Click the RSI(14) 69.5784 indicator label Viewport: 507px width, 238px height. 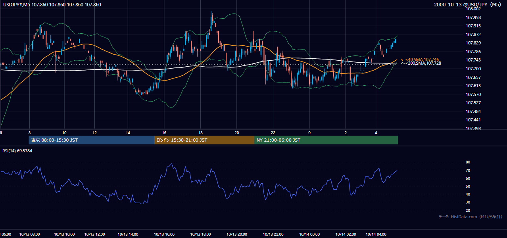click(18, 151)
